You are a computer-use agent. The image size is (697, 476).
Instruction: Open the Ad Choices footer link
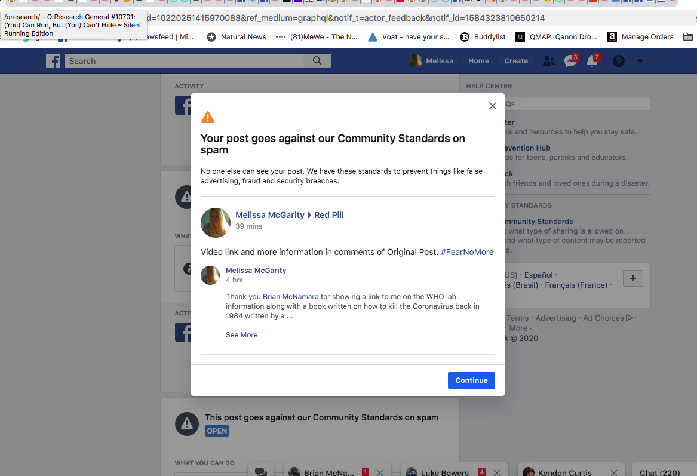coord(607,318)
